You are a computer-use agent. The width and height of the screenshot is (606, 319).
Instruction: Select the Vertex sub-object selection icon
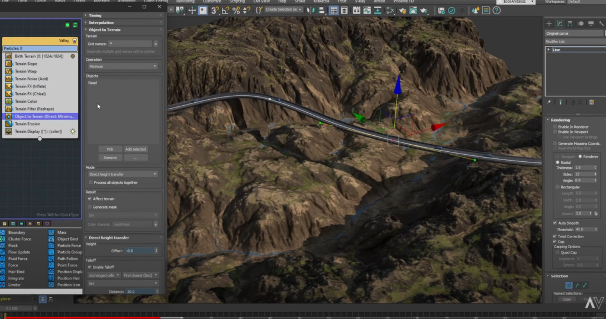[569, 285]
